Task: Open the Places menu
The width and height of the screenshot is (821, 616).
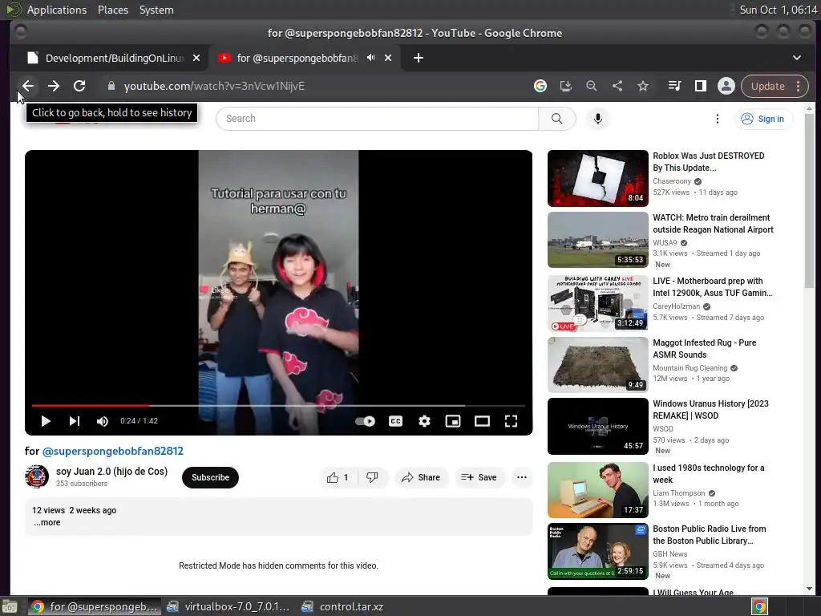Action: pyautogui.click(x=113, y=10)
